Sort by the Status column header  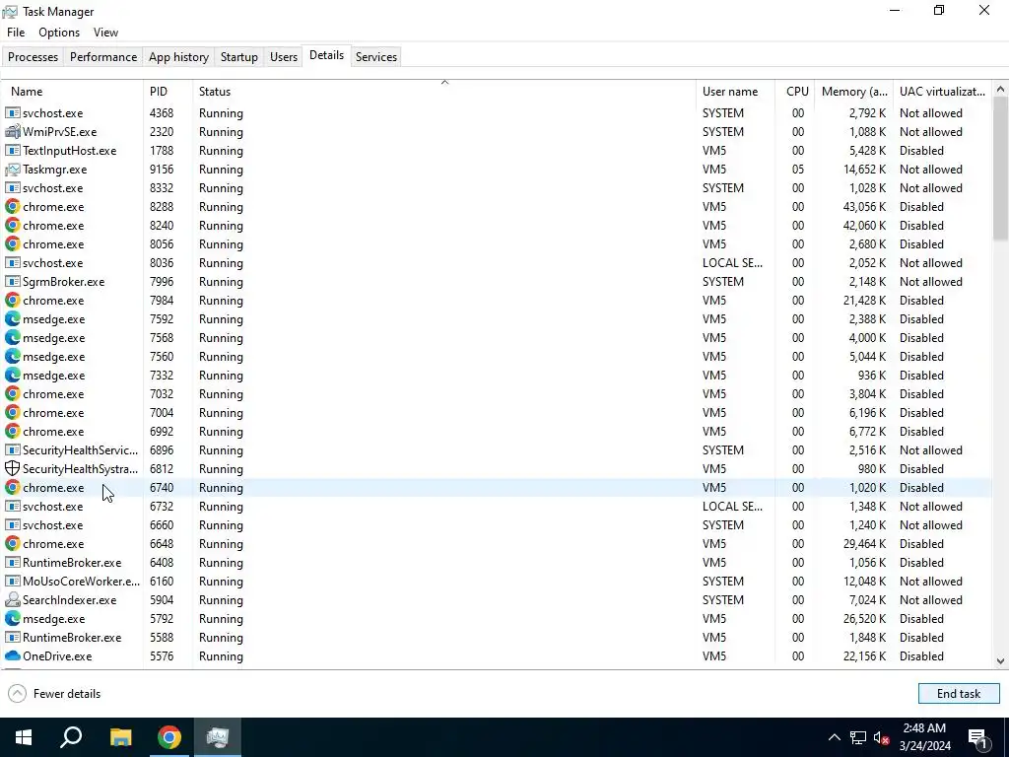[444, 92]
